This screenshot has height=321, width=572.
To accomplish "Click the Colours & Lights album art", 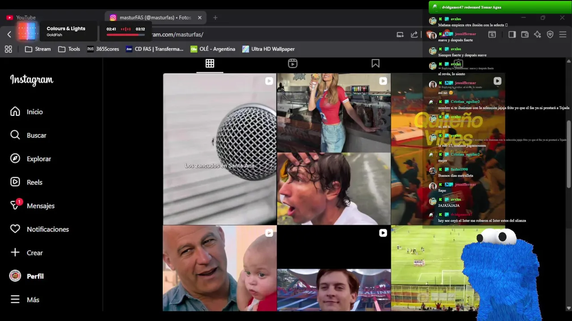I will click(28, 32).
